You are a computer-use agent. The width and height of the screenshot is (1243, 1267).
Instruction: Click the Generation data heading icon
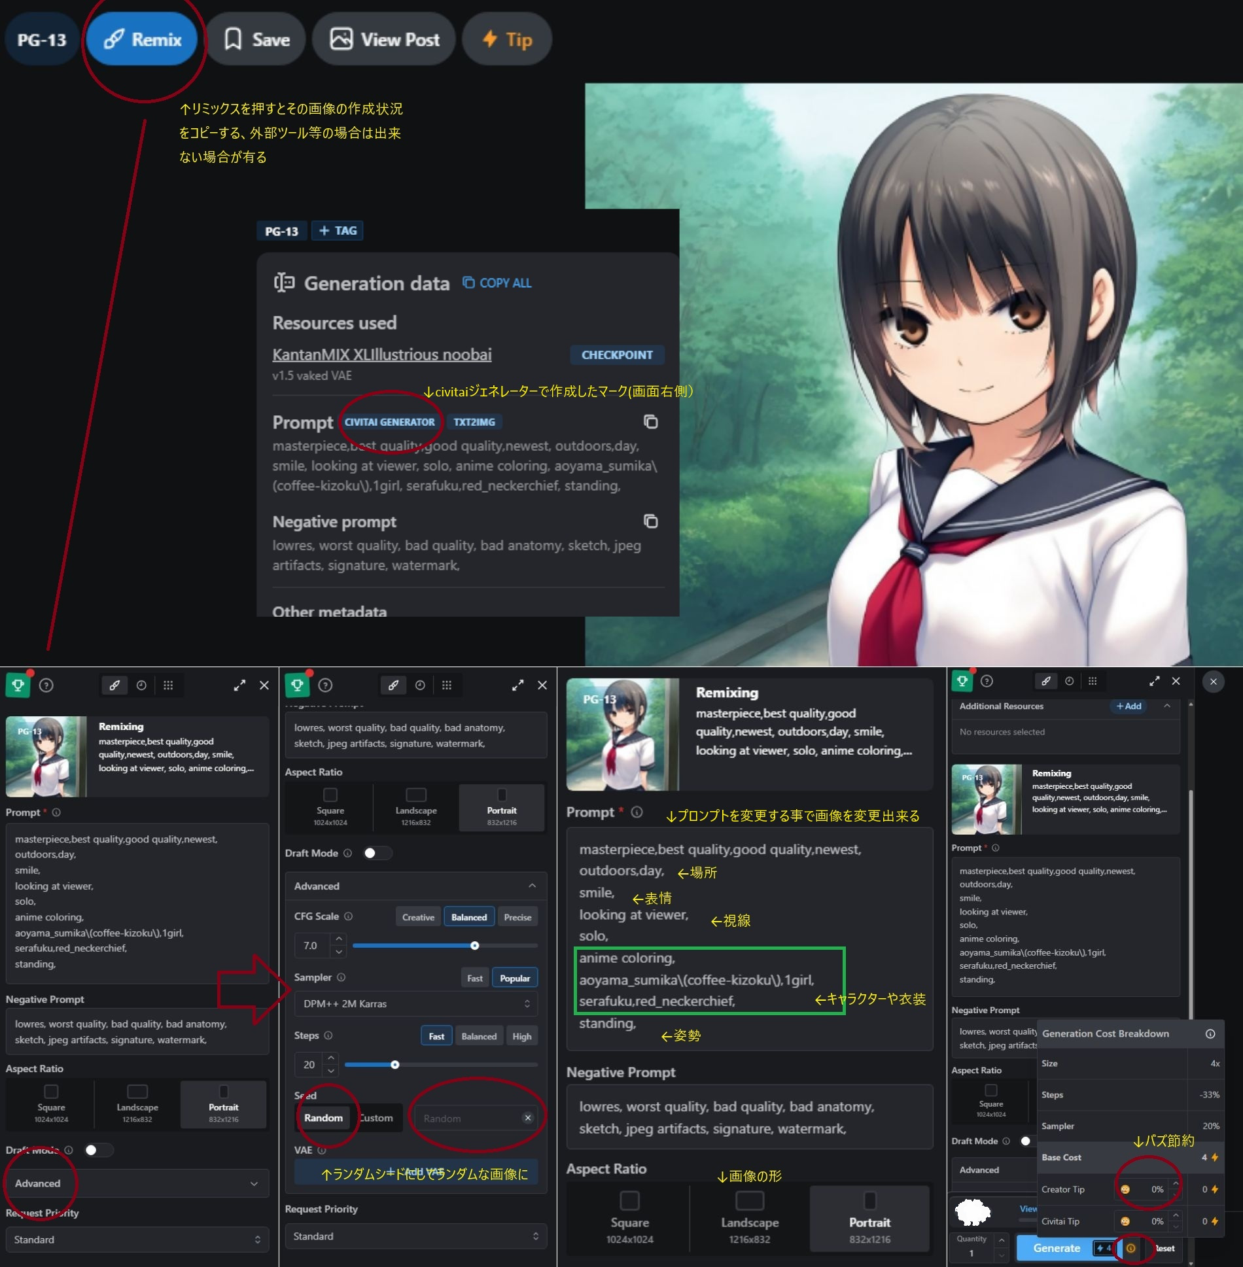tap(284, 283)
